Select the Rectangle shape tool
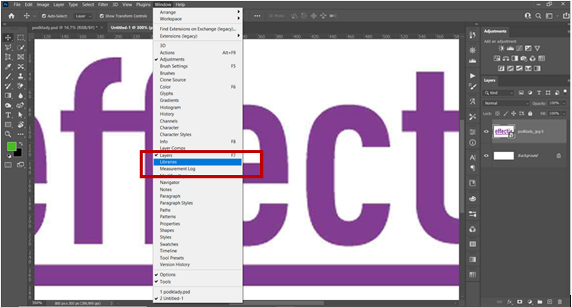 (x=8, y=125)
